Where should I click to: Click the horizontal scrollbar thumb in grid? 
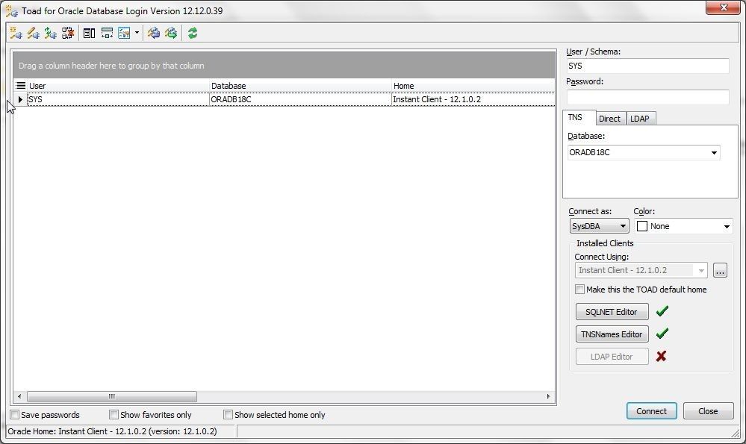[x=112, y=396]
